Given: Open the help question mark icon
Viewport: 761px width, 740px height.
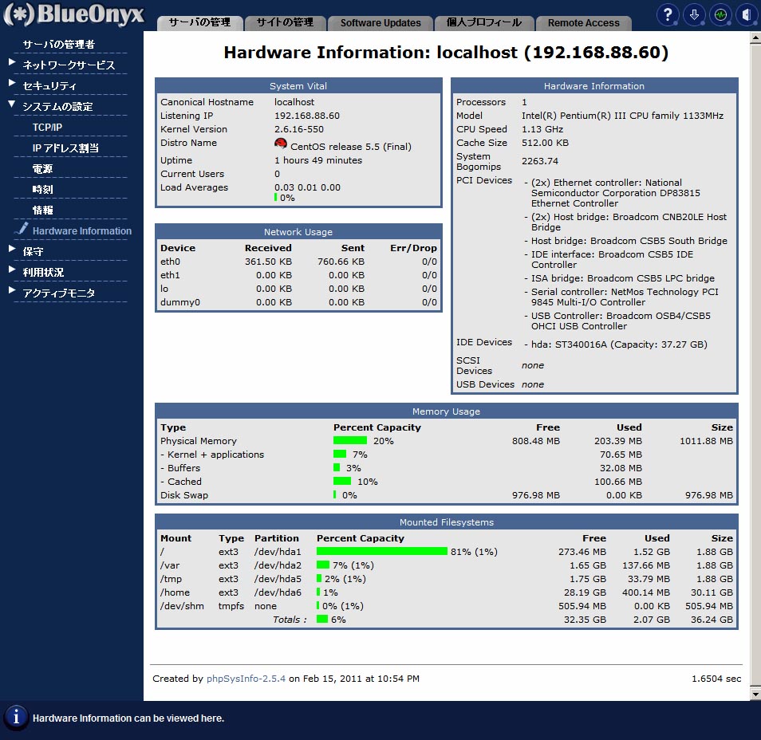Looking at the screenshot, I should [x=668, y=15].
